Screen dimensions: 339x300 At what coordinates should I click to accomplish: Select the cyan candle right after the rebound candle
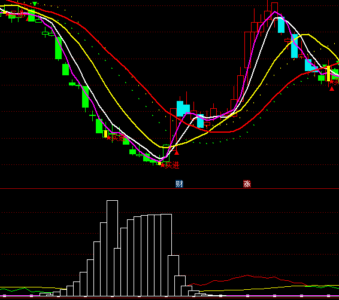(180, 109)
